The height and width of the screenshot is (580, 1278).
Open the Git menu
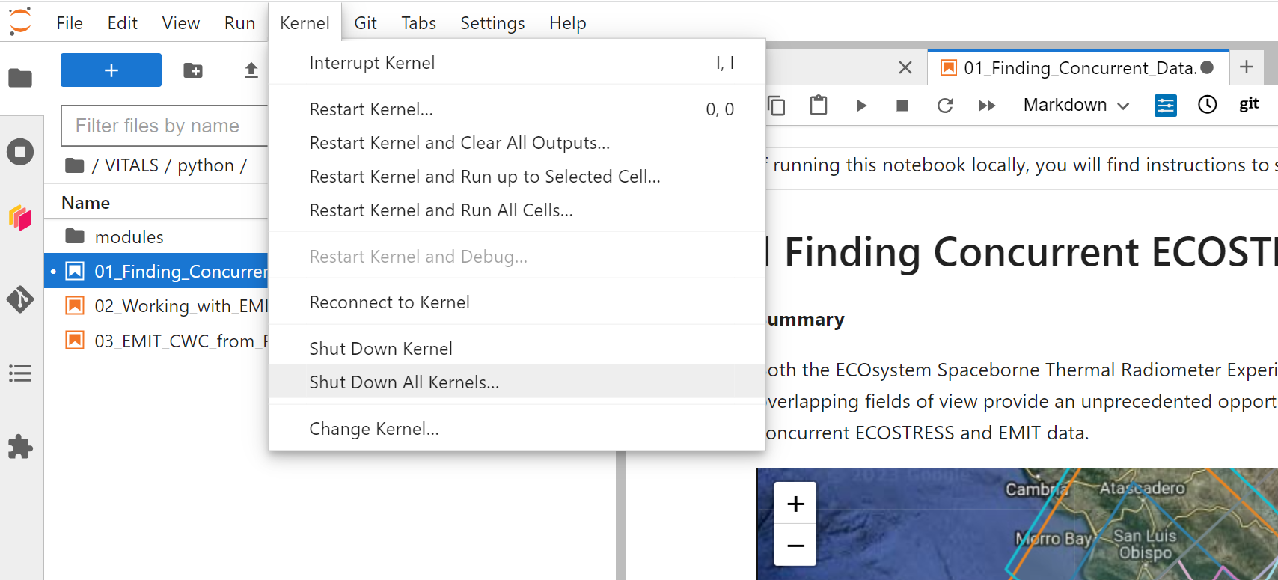365,23
